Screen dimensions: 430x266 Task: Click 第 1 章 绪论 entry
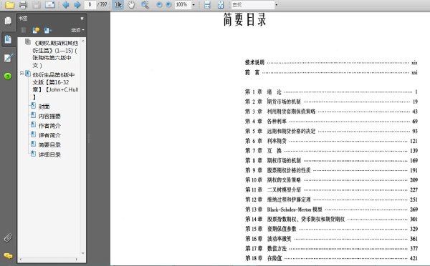click(331, 92)
